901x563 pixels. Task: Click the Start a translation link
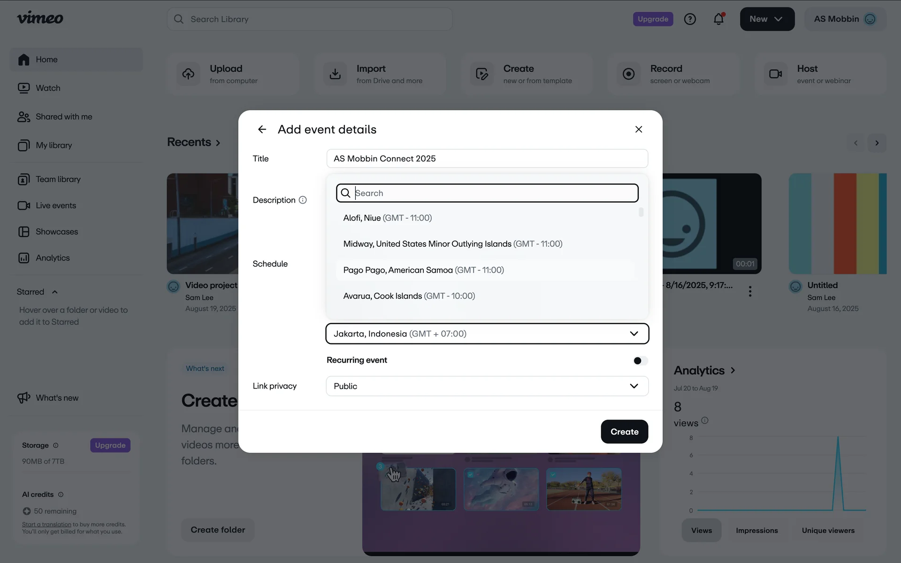(46, 525)
